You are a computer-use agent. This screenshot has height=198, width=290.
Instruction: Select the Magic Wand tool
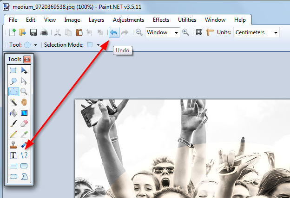[x=13, y=102]
